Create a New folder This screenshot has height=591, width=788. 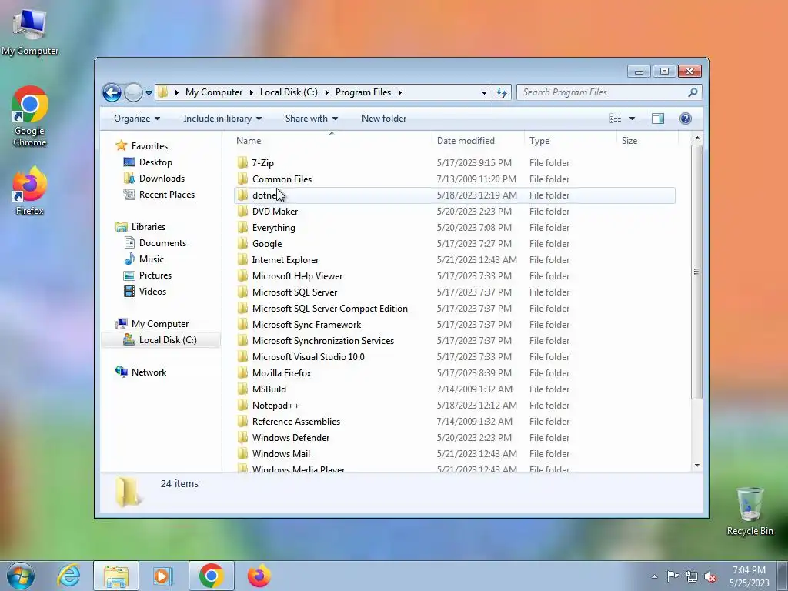pos(384,119)
